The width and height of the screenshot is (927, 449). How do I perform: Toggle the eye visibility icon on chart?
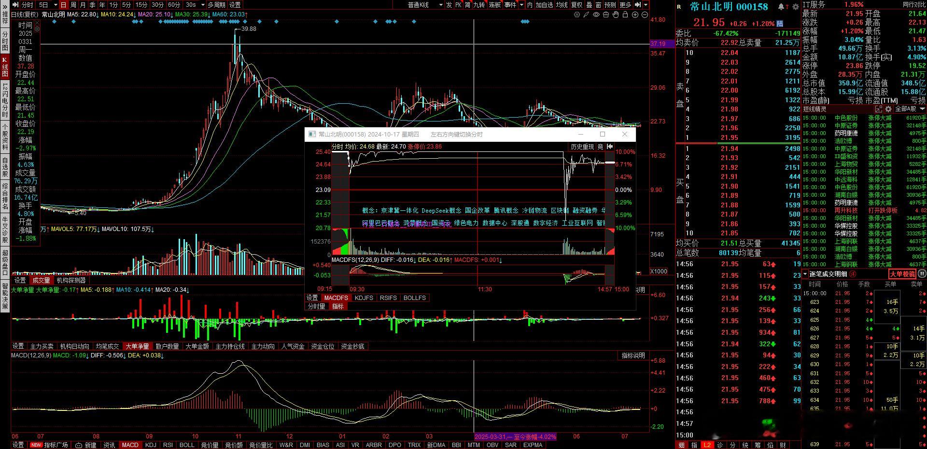(x=596, y=15)
